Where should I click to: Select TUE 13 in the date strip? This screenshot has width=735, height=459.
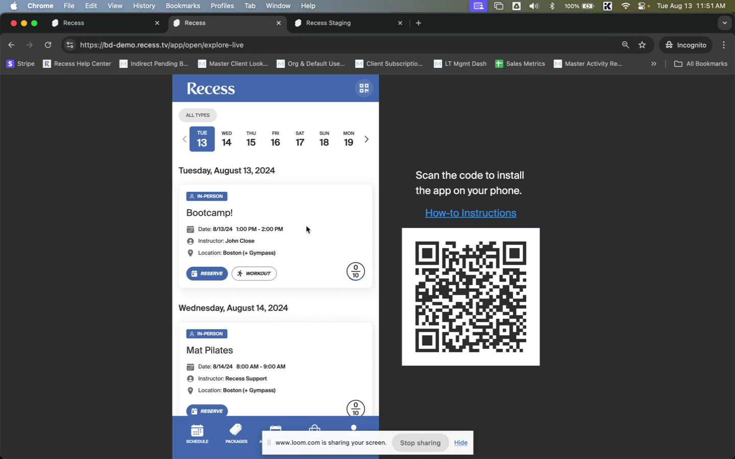point(202,139)
